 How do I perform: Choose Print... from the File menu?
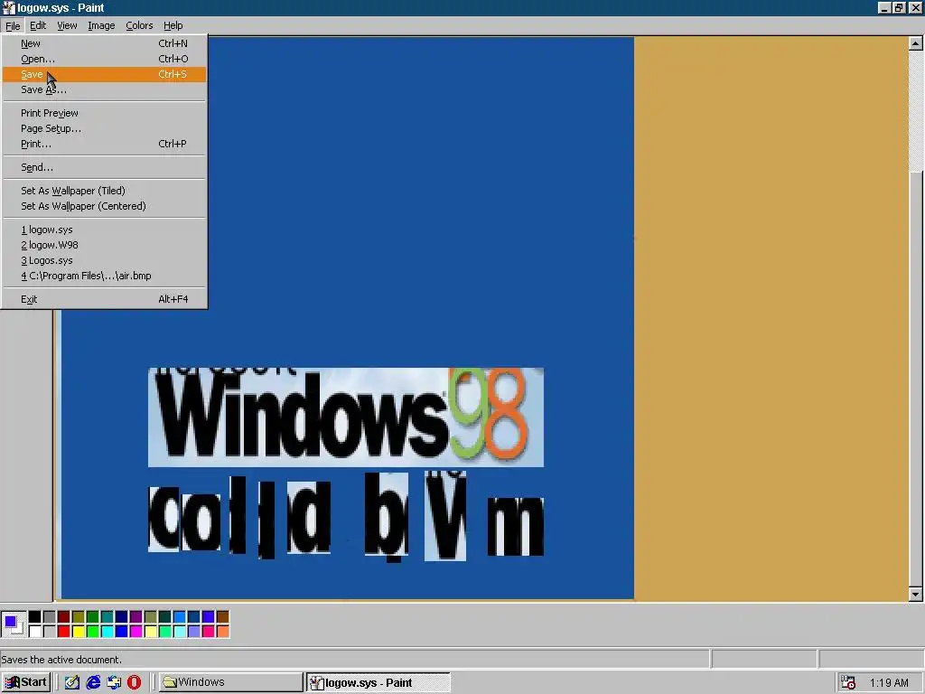[x=105, y=144]
